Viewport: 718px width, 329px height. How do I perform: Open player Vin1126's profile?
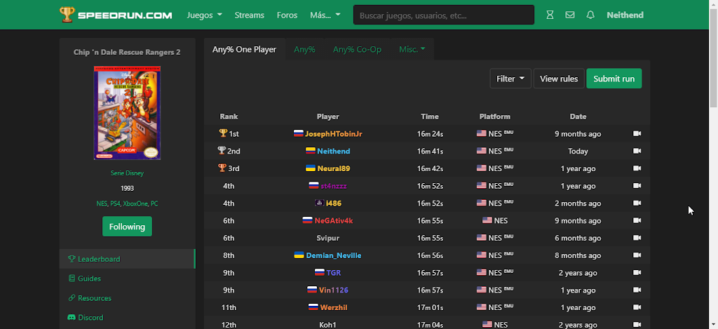click(x=333, y=290)
